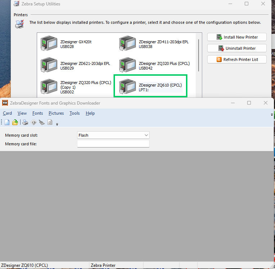The image size is (275, 269).
Task: Click Zebra Setup Utilities title bar icon
Action: click(x=17, y=4)
